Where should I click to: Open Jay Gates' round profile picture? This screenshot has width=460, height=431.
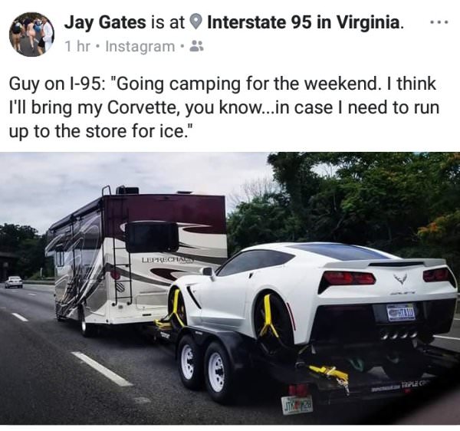[x=31, y=34]
